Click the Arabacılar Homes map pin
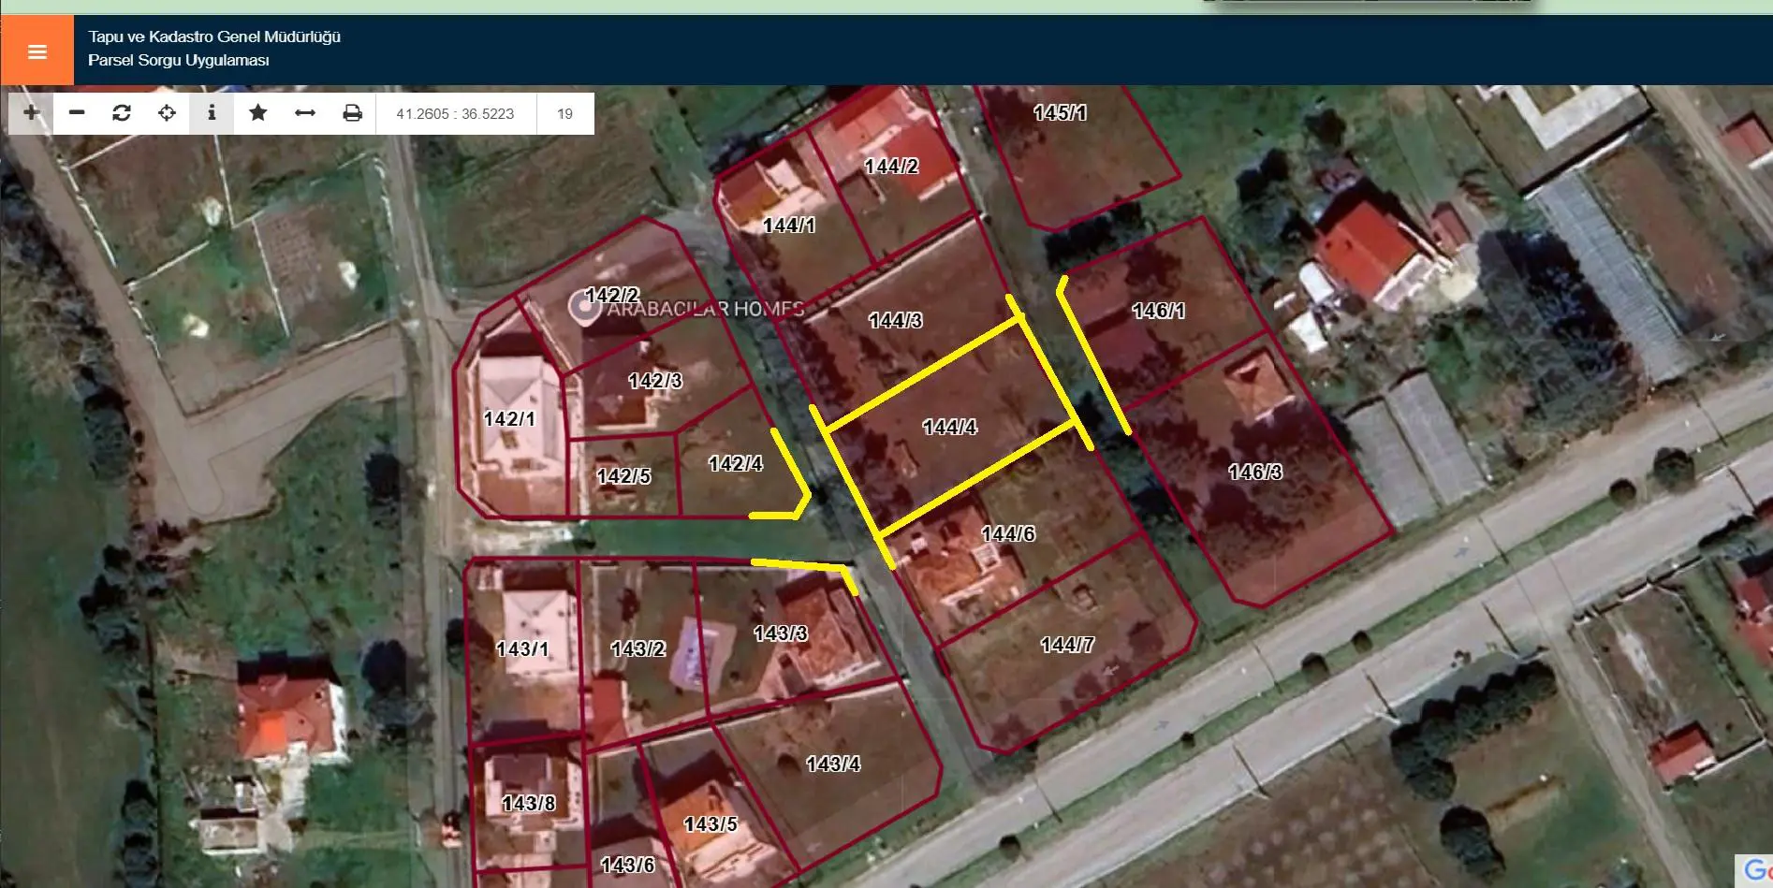 [x=586, y=307]
